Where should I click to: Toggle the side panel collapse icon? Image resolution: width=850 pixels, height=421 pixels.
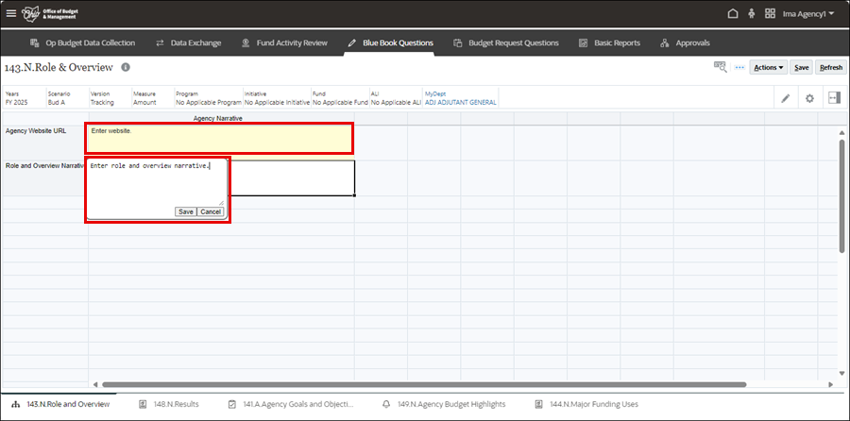pos(834,98)
